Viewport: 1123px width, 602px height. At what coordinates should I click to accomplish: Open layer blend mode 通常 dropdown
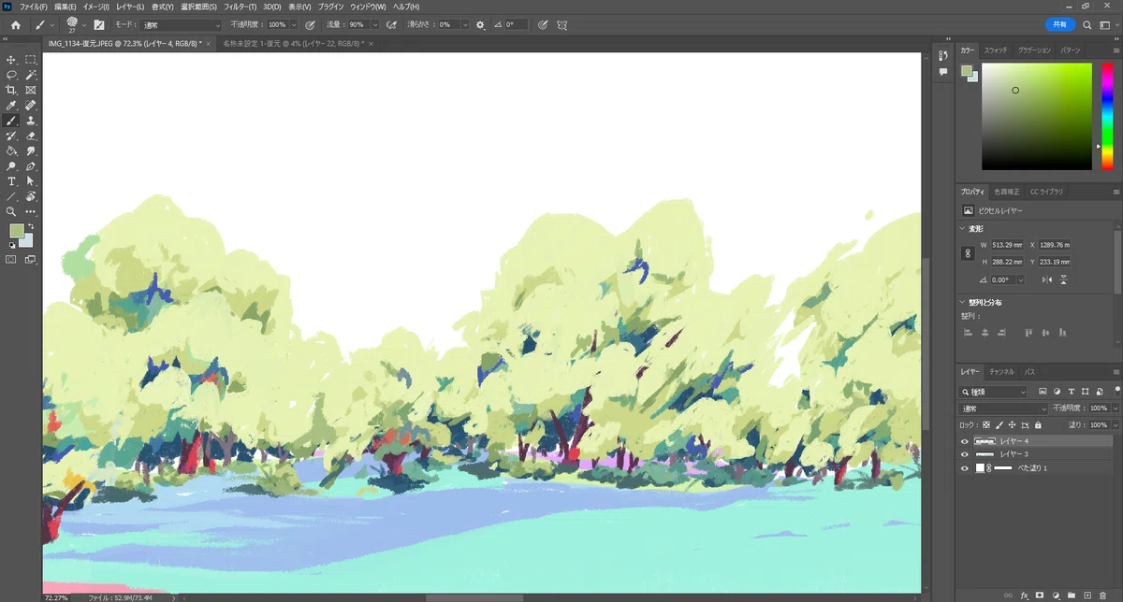[x=1003, y=408]
